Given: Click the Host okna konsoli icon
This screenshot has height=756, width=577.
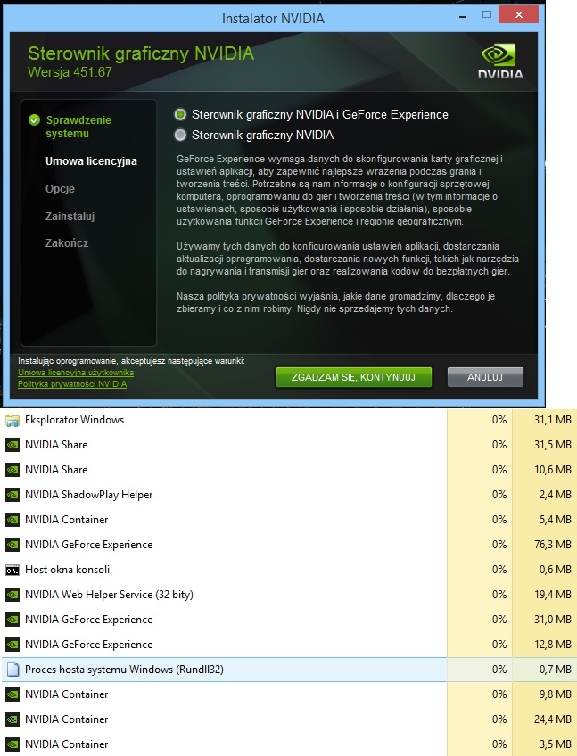Looking at the screenshot, I should [x=12, y=570].
